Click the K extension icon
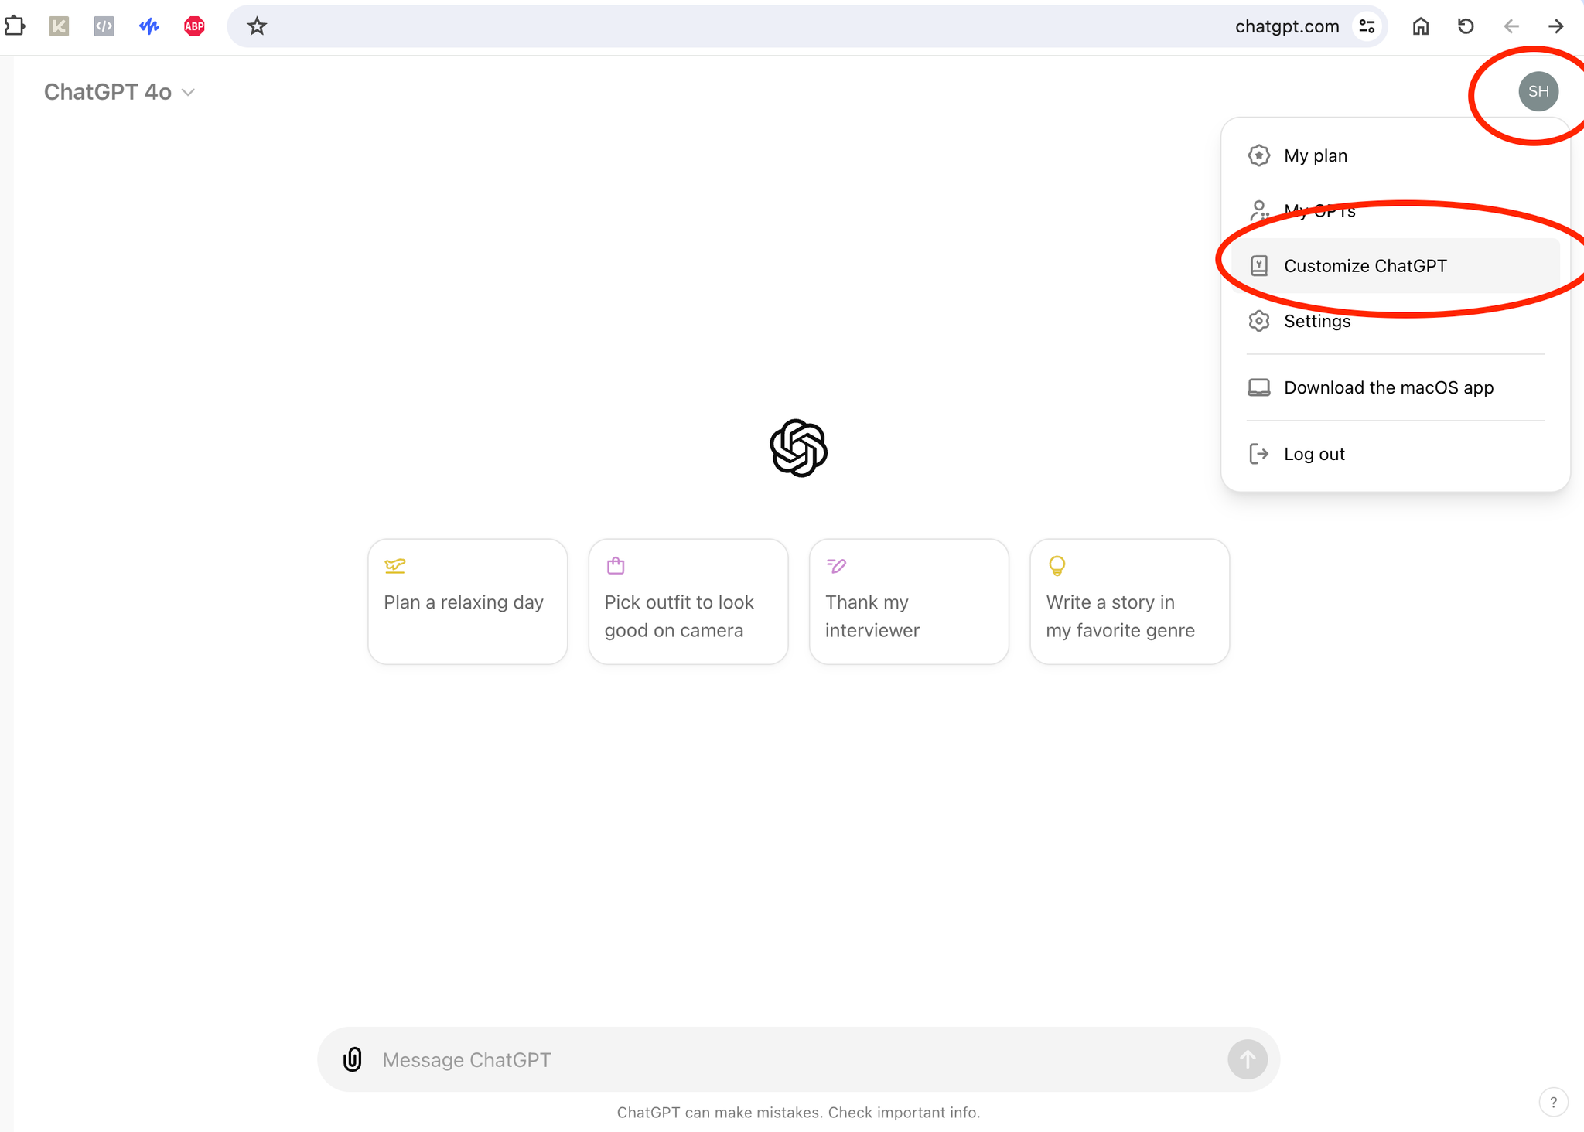Screen dimensions: 1584x1132 click(59, 26)
